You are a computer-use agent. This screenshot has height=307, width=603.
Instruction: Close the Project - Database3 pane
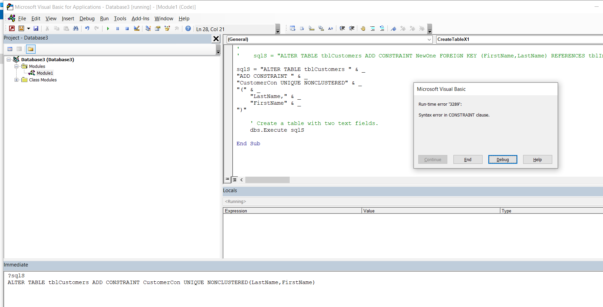click(x=216, y=39)
